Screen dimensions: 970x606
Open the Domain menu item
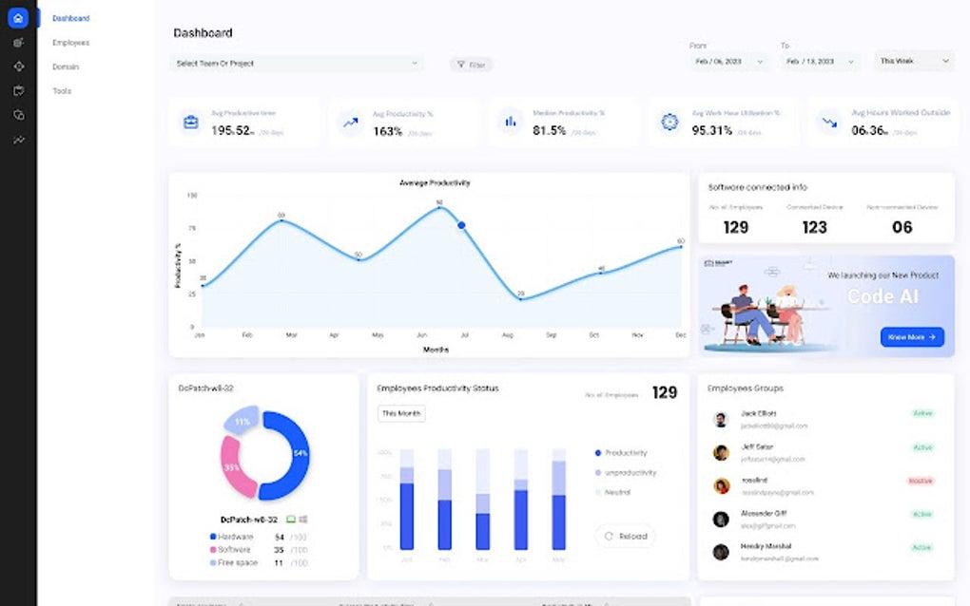[x=66, y=66]
